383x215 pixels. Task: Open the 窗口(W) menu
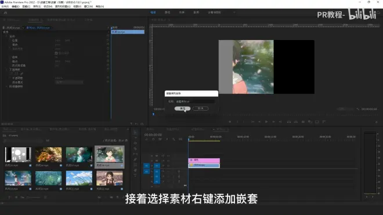88,6
